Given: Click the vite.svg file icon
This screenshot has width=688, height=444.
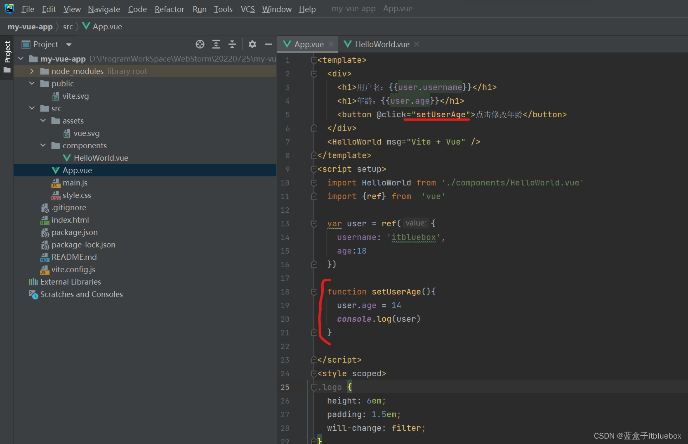Looking at the screenshot, I should point(56,96).
